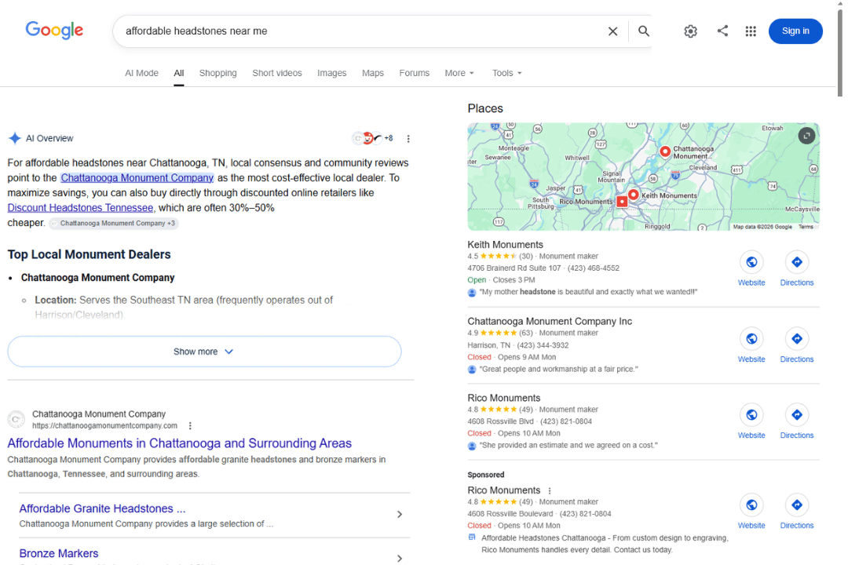Open Rico Monuments Website icon in Places list
The width and height of the screenshot is (848, 565).
point(751,415)
